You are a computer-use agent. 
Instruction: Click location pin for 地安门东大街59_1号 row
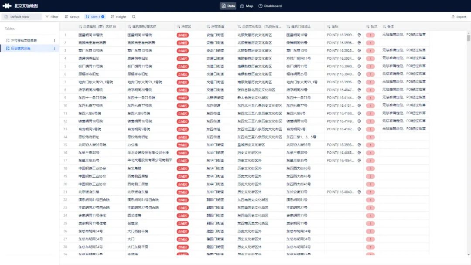[359, 82]
